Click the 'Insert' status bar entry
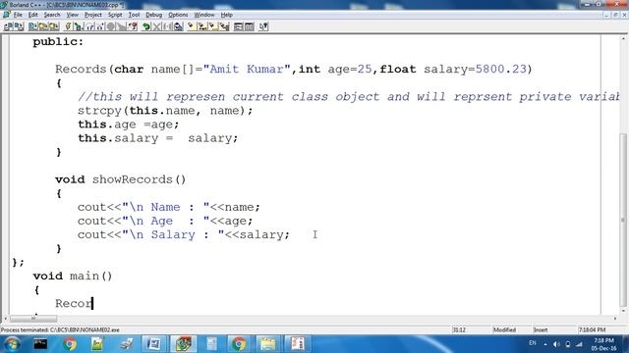This screenshot has width=629, height=353. pyautogui.click(x=541, y=329)
